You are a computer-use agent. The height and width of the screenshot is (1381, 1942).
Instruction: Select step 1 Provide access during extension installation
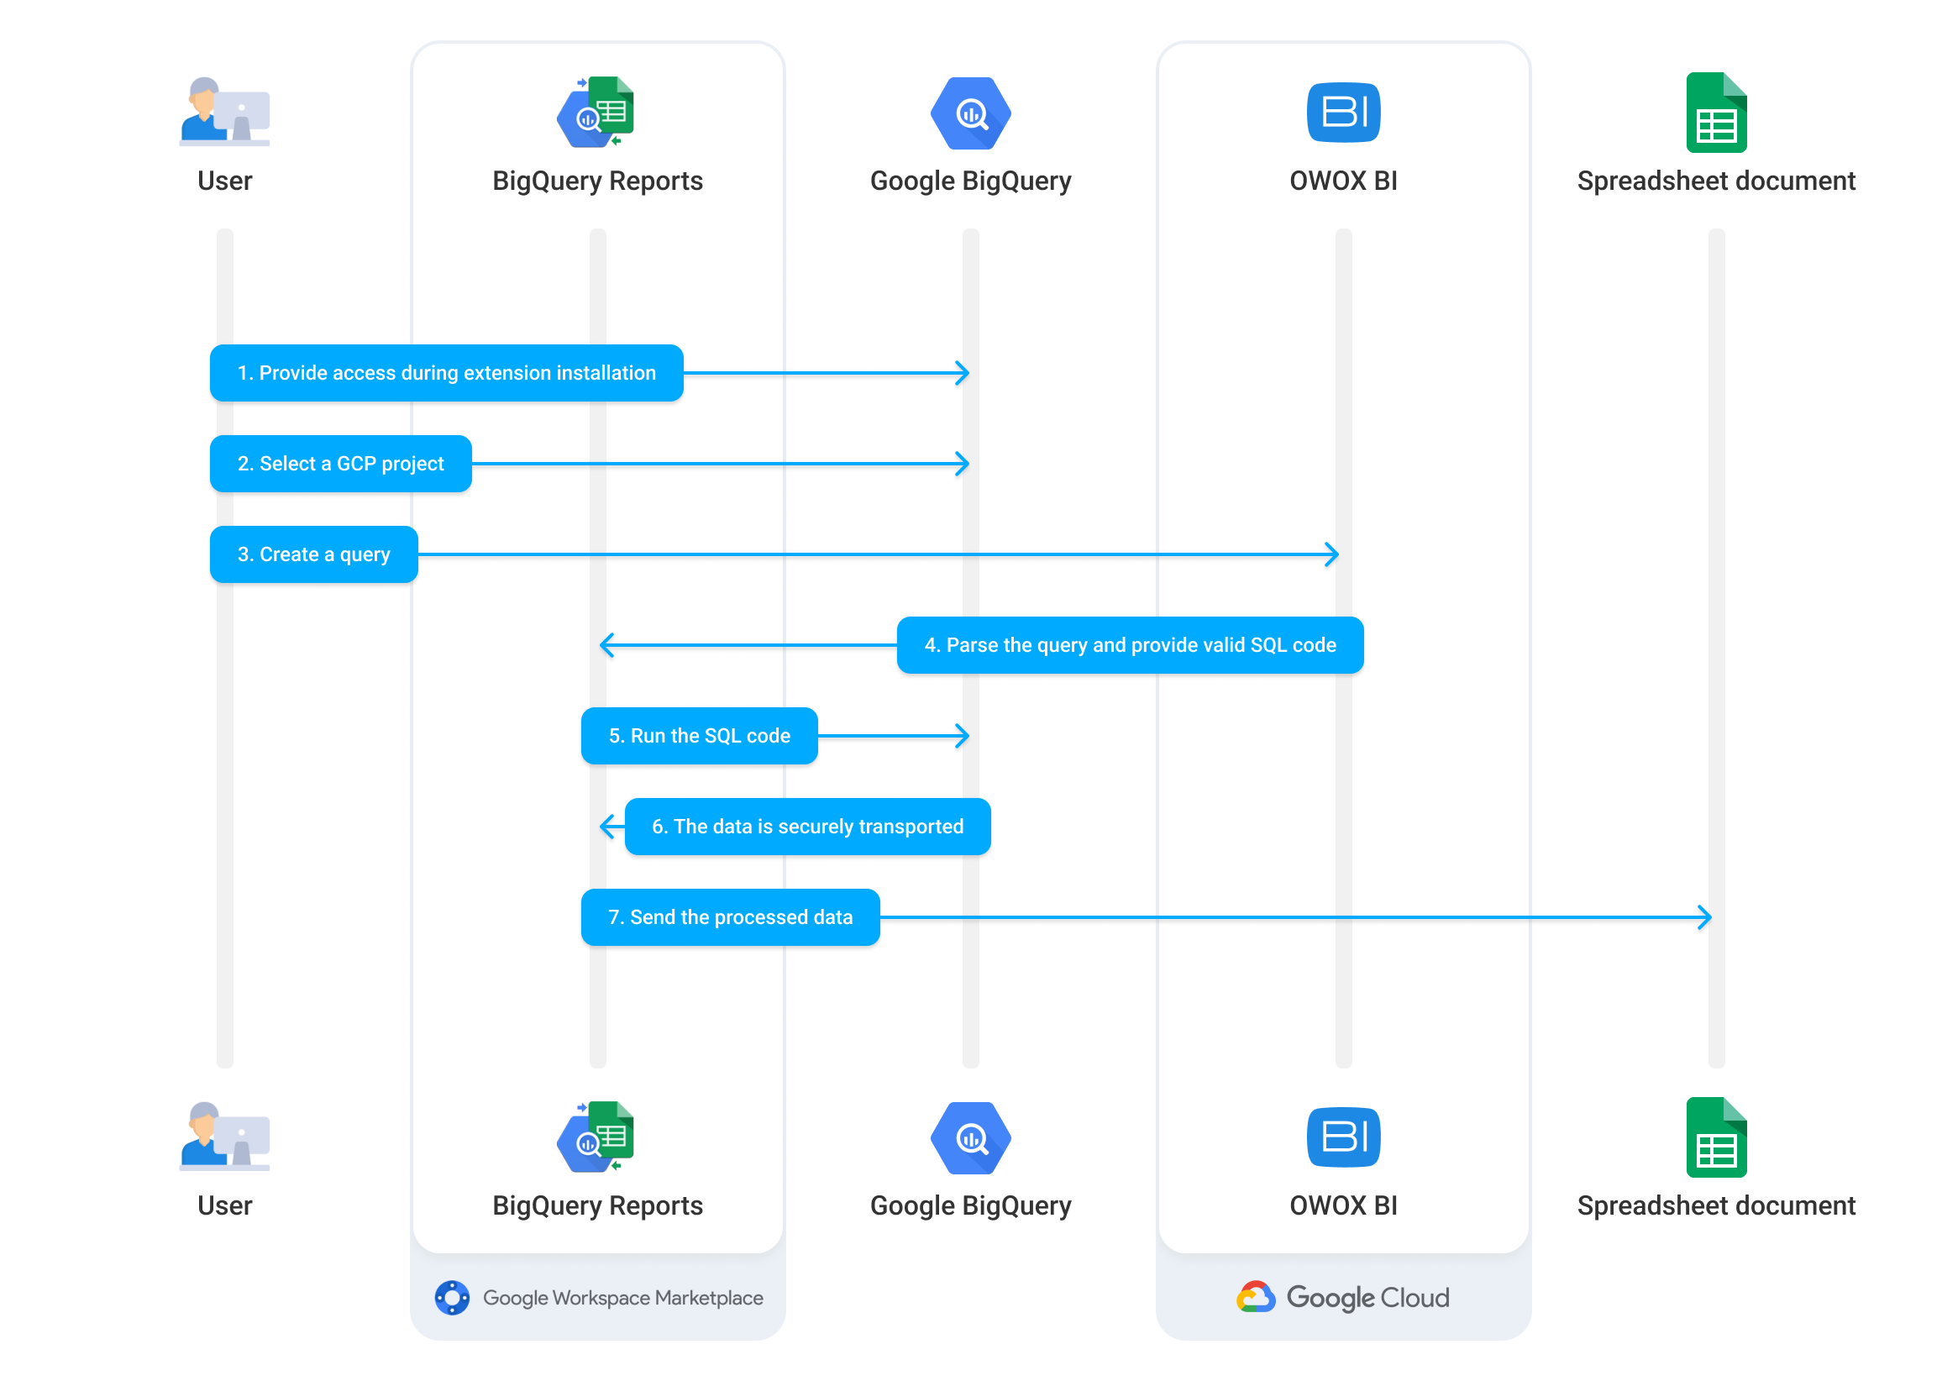[446, 372]
